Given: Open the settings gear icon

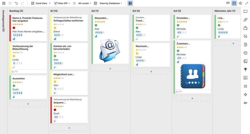Looking at the screenshot, I should [x=241, y=3].
